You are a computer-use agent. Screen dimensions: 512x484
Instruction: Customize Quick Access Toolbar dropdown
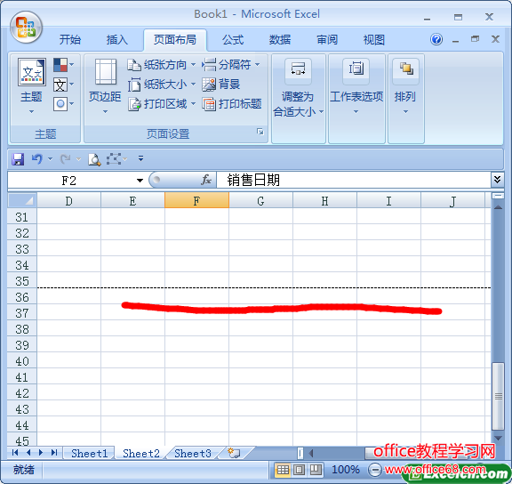point(140,158)
